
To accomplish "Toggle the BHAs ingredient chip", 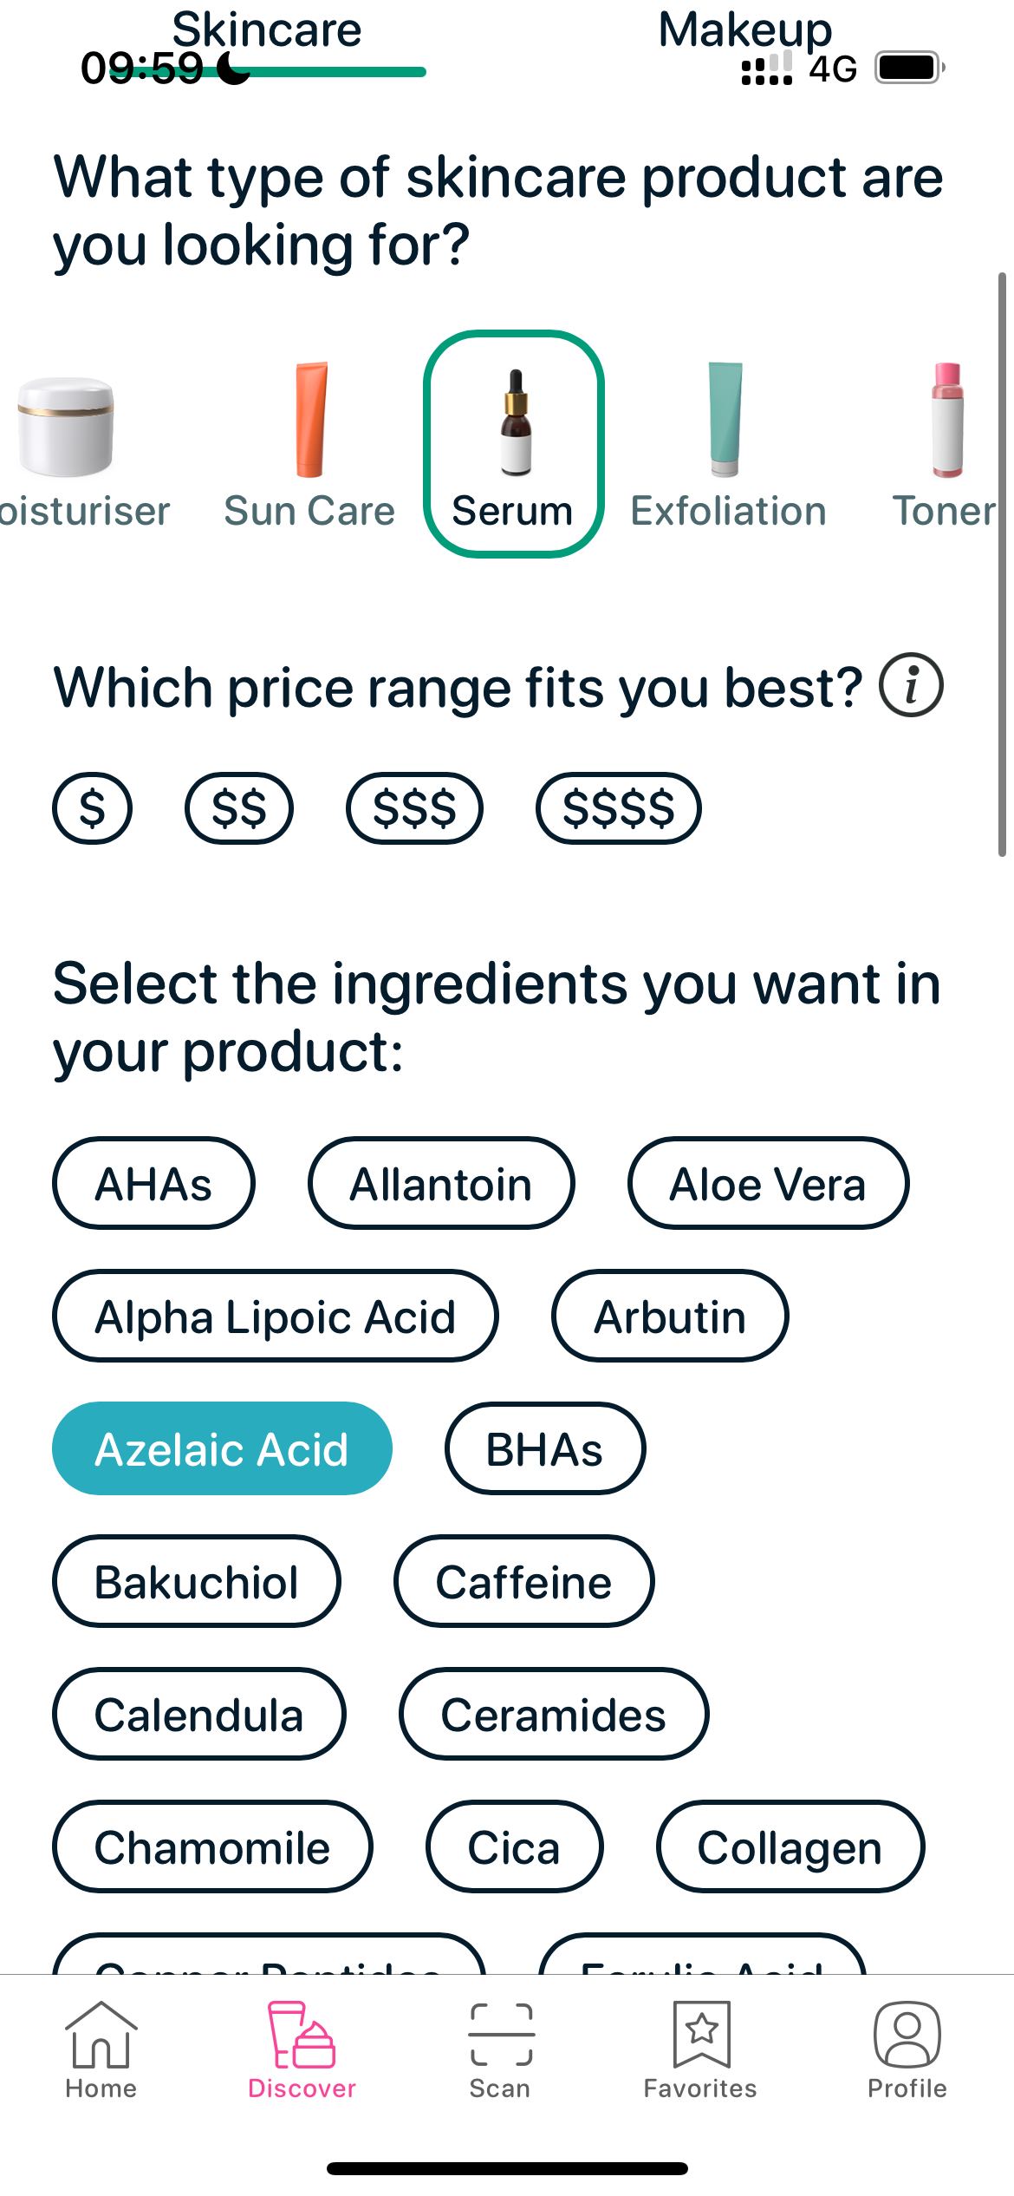I will [544, 1448].
